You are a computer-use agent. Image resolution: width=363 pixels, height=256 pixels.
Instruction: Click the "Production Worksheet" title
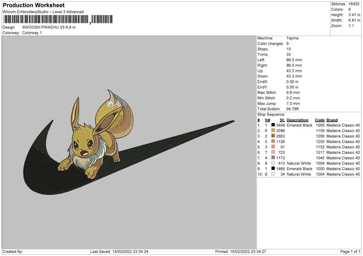[x=33, y=5]
